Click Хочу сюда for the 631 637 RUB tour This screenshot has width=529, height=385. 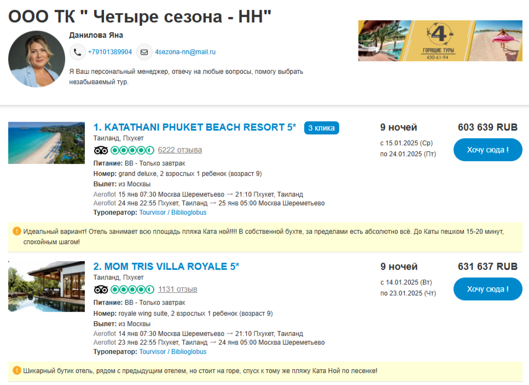488,289
